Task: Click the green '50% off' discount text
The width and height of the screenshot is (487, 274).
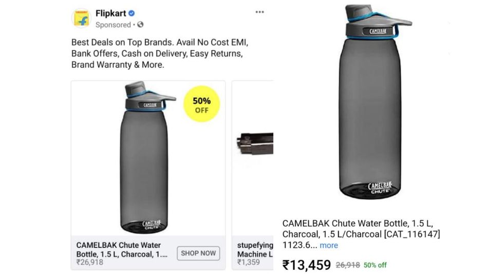Action: (x=375, y=265)
